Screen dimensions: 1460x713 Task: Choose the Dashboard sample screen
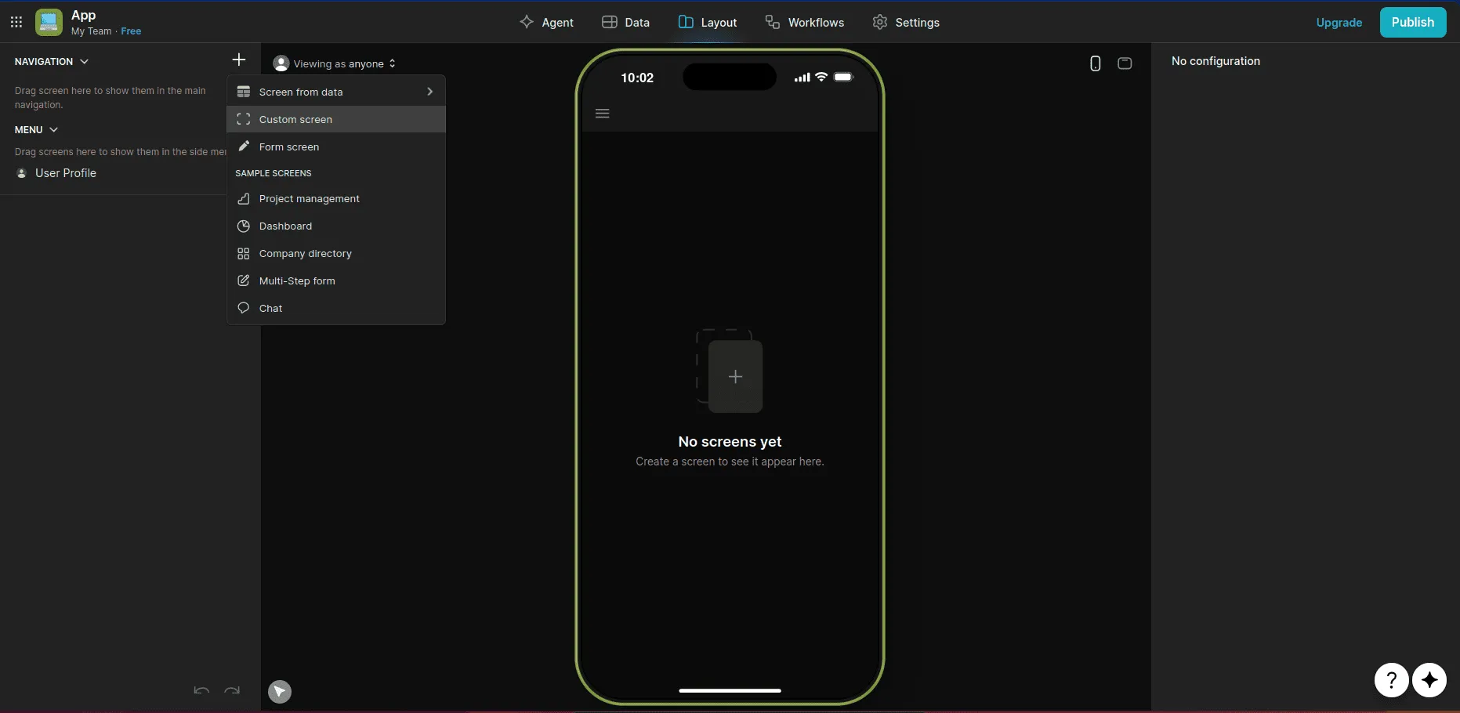336,226
